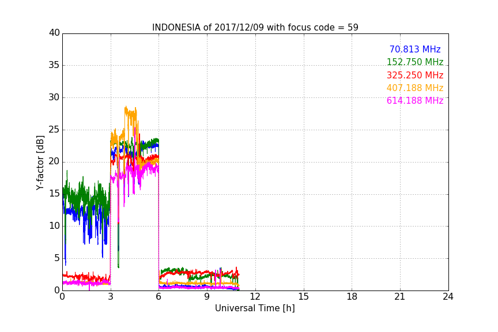
Task: Click the y-axis tick label 20
Action: click(54, 161)
